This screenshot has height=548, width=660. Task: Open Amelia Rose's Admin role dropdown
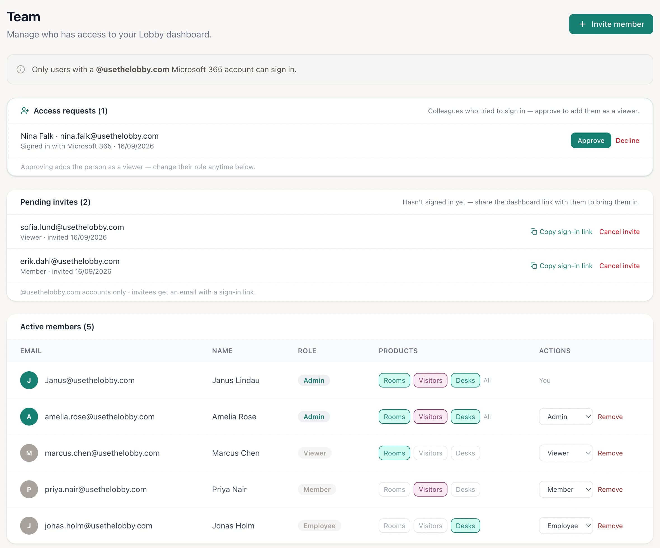point(566,417)
